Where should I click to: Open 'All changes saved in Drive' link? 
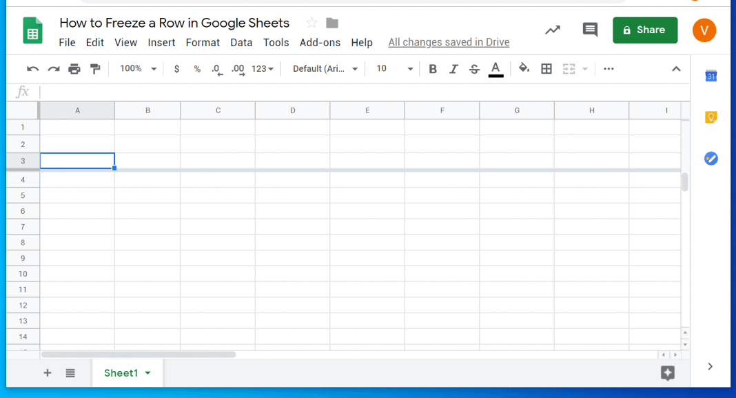tap(448, 42)
